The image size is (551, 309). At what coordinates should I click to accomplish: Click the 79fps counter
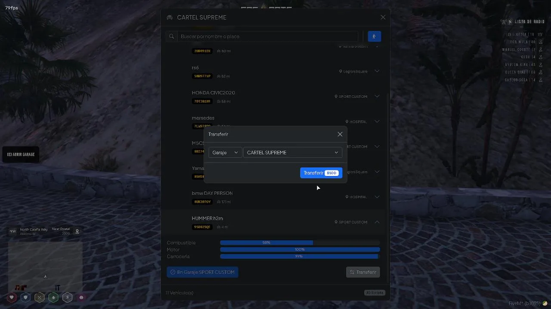pos(12,8)
